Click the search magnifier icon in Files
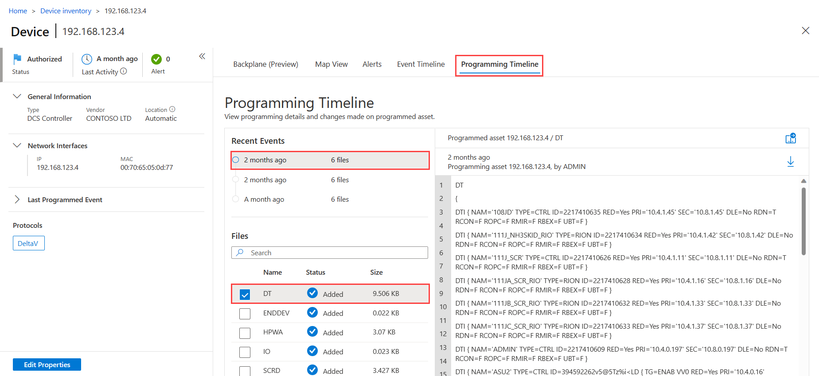The image size is (819, 376). click(240, 253)
